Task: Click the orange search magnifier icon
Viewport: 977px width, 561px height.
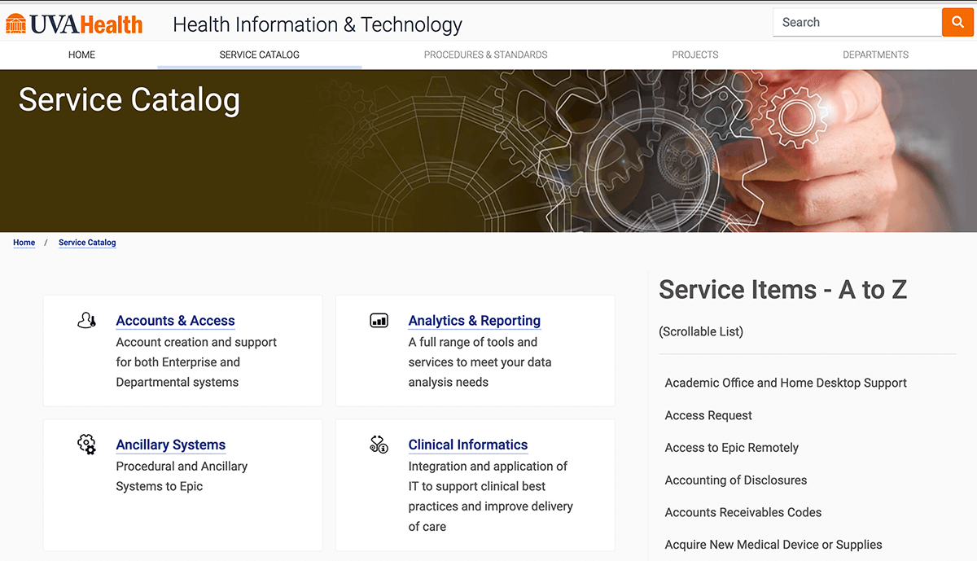Action: coord(957,22)
